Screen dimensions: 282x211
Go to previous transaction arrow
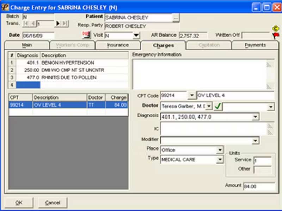[33, 24]
